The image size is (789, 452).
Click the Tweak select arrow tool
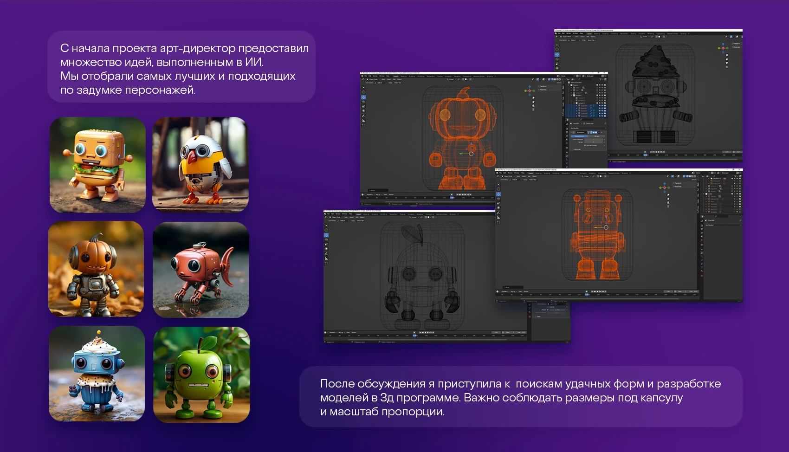click(363, 87)
